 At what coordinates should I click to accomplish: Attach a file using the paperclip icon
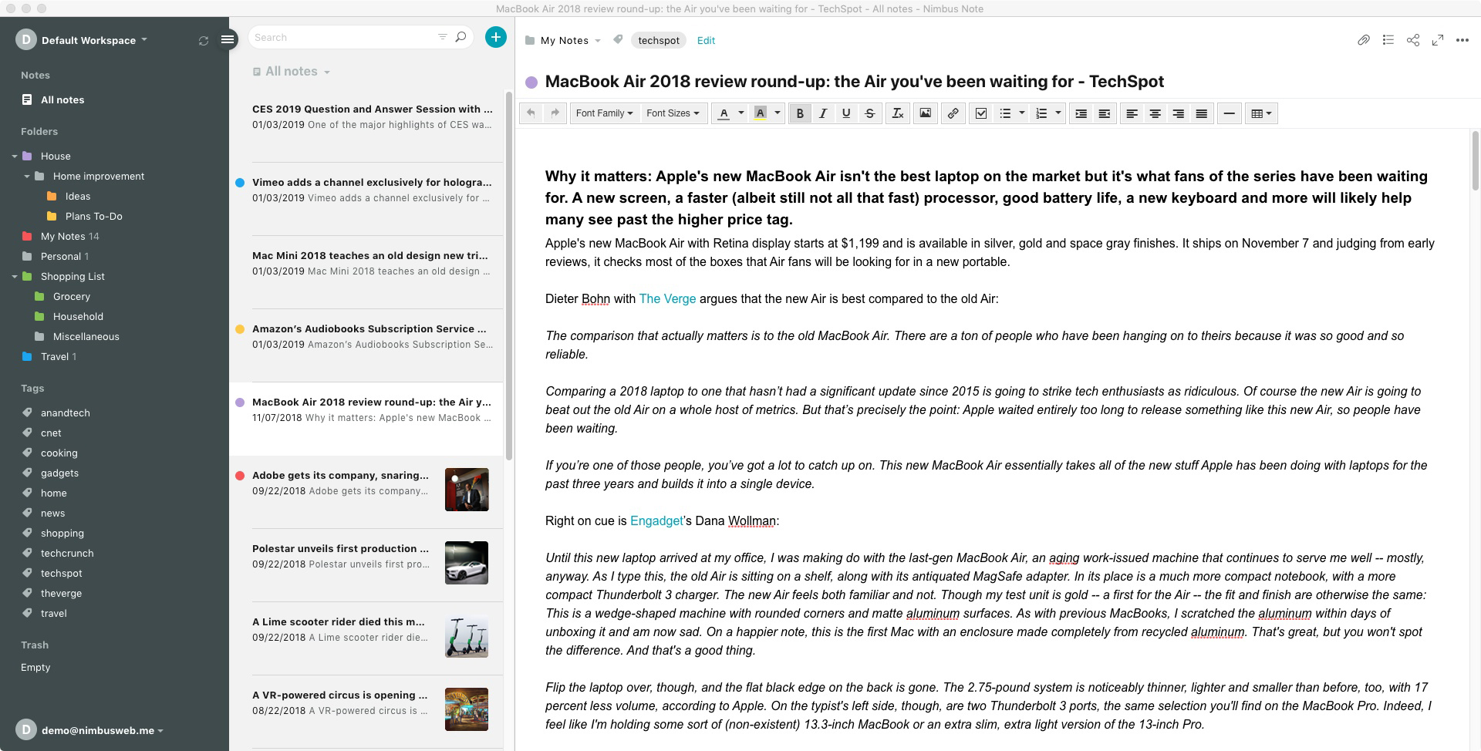tap(1364, 40)
